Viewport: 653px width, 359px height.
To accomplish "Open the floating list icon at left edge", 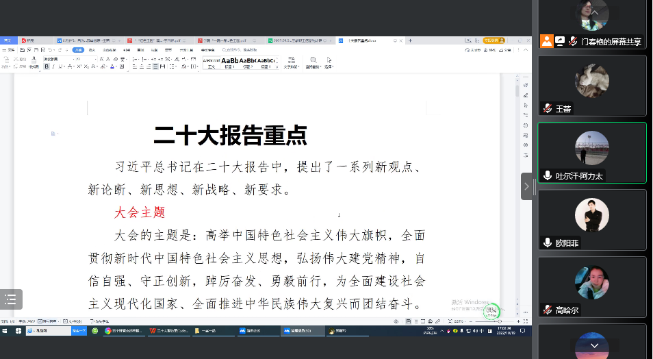I will 10,299.
